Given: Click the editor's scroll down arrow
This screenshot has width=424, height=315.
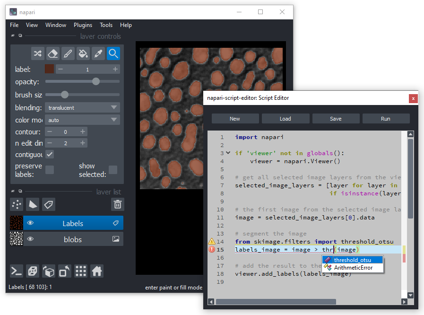Looking at the screenshot, I should (x=410, y=295).
